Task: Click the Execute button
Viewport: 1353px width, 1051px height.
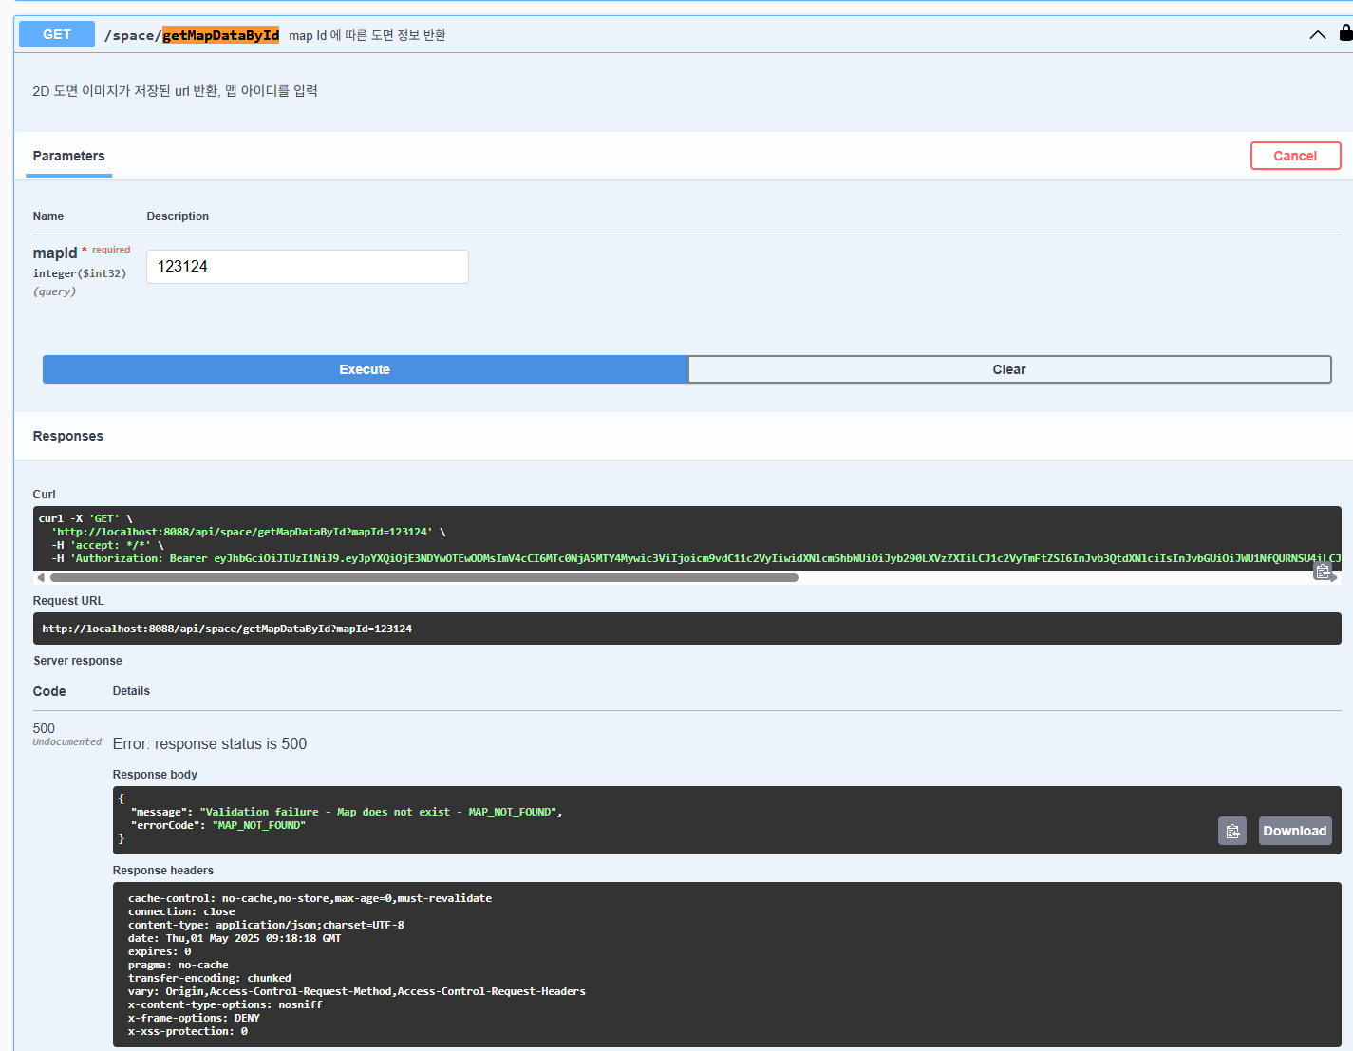Action: pyautogui.click(x=365, y=369)
